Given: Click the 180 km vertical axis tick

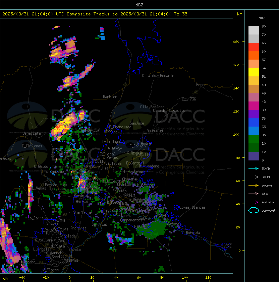Looking at the screenshot, I should click(236, 42).
